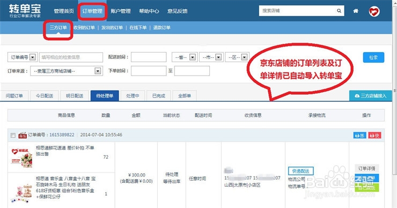Click the order timestamp 2014-07-04 10:55:46
This screenshot has width=397, height=208.
[101, 135]
